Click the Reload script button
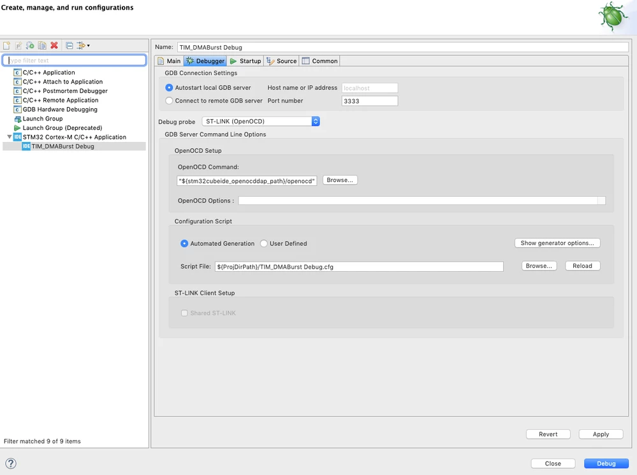637x475 pixels. (583, 266)
